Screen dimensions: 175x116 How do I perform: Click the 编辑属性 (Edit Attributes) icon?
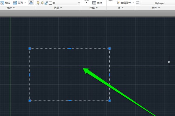(x=118, y=3)
